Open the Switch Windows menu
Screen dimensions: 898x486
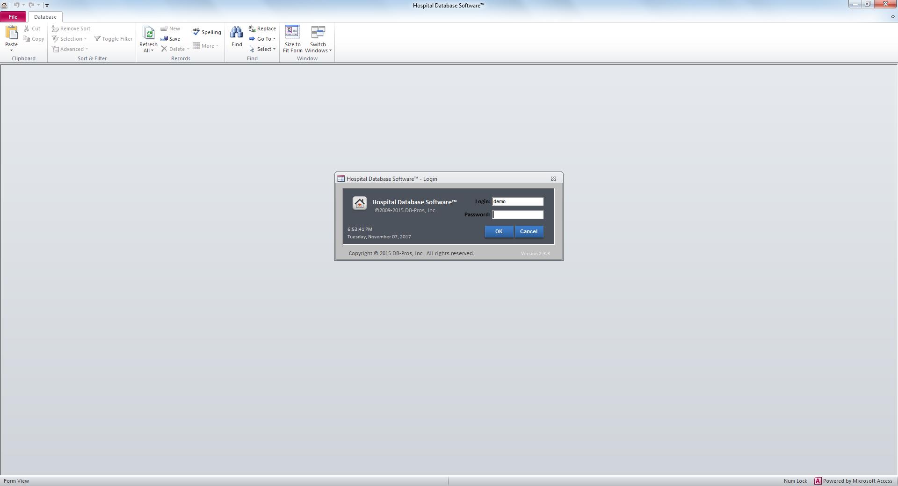coord(318,39)
